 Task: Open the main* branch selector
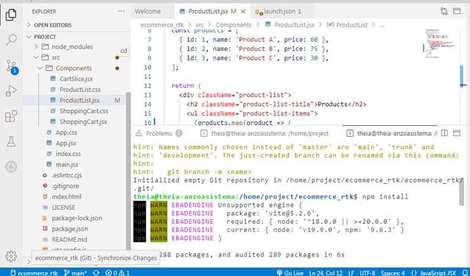(x=76, y=273)
